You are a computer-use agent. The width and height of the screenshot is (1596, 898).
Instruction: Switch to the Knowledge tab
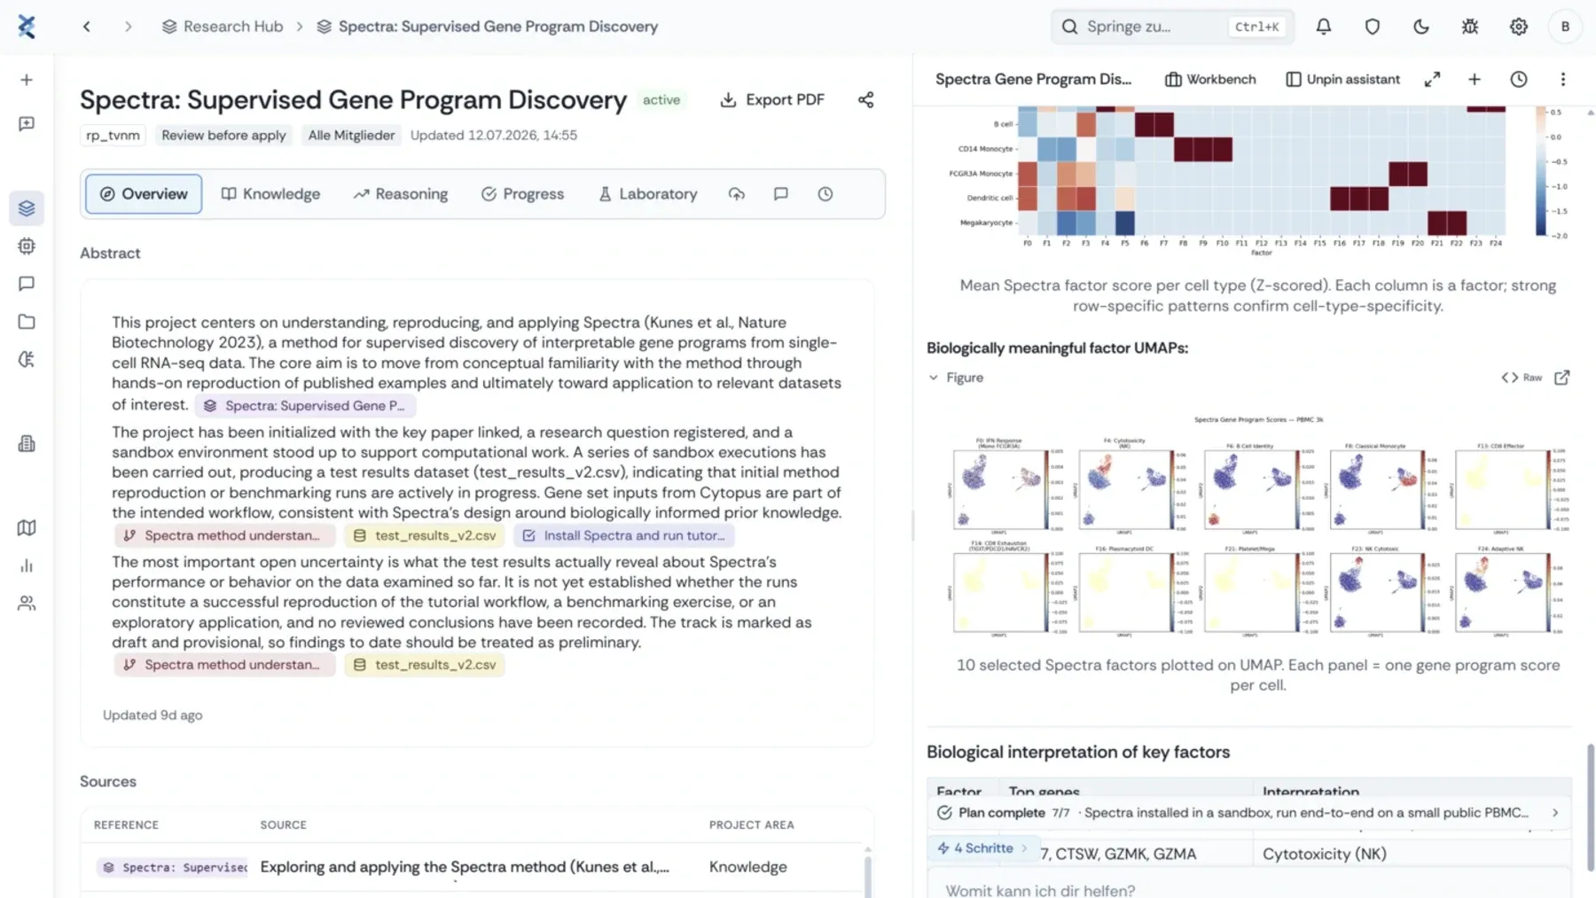270,194
